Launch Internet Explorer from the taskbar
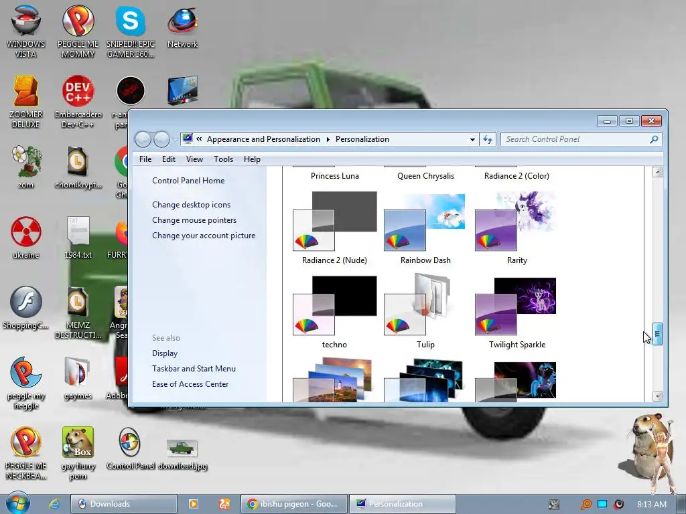Screen dimensions: 686x514 [54, 504]
